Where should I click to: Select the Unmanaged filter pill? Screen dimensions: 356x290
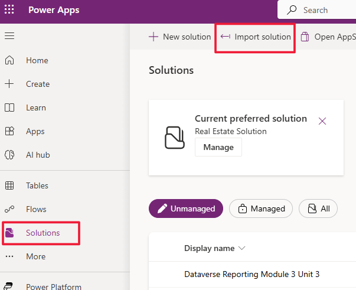pos(186,208)
